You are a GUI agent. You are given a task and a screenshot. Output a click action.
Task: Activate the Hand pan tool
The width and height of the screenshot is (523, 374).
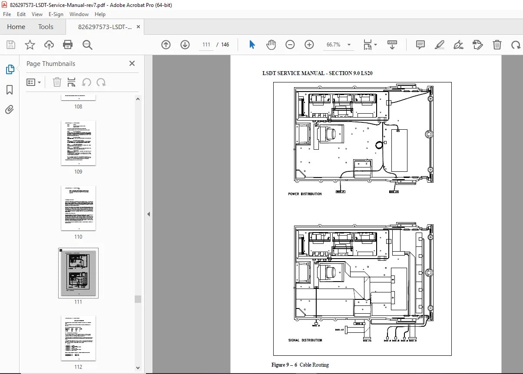tap(271, 45)
